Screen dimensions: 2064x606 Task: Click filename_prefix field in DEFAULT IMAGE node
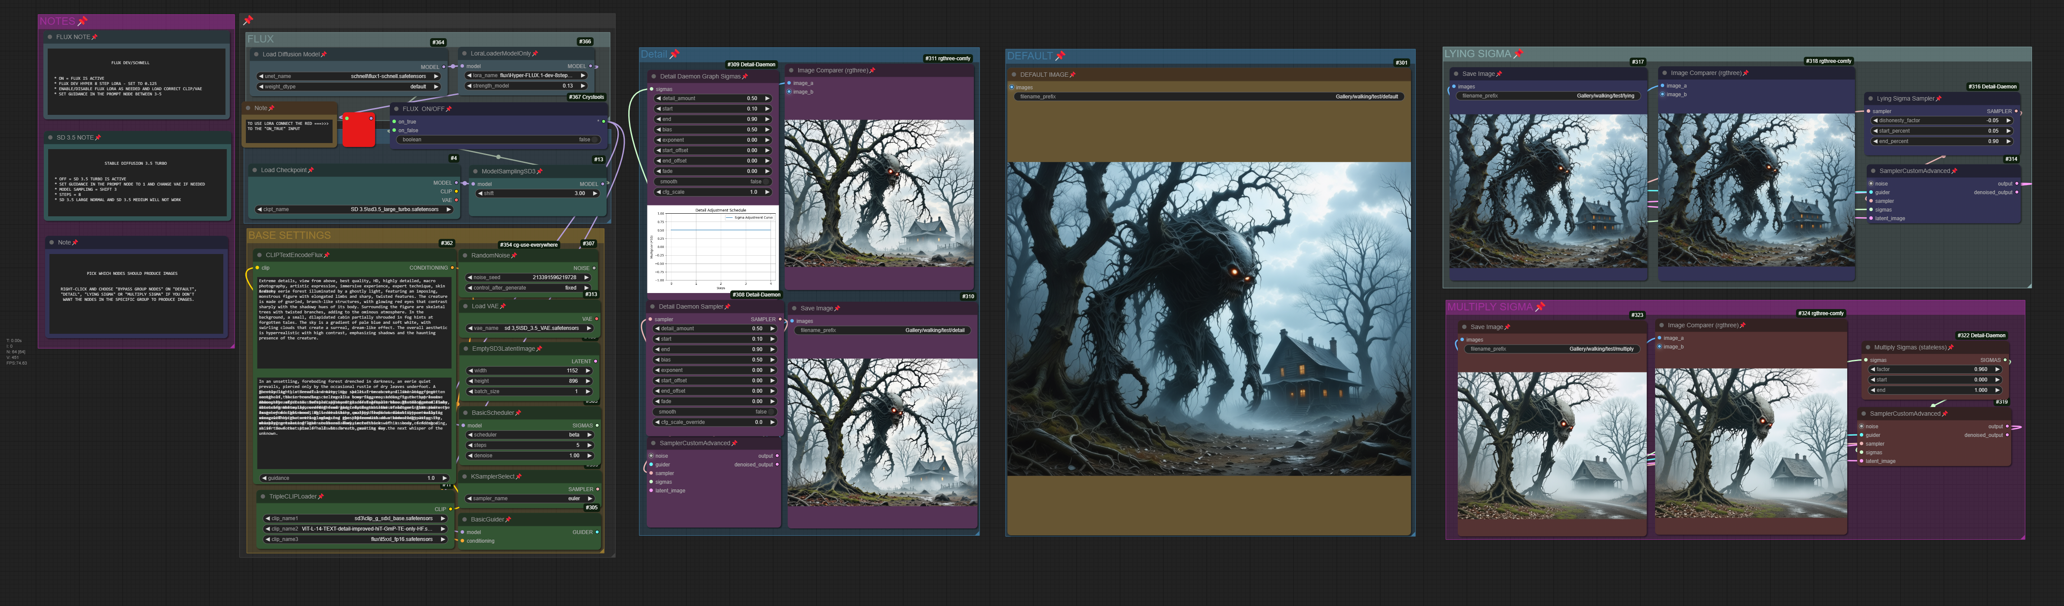(1208, 97)
